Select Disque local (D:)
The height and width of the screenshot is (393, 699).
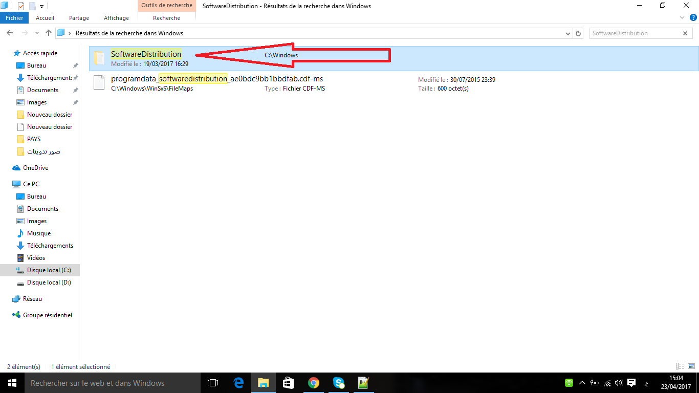pyautogui.click(x=49, y=282)
